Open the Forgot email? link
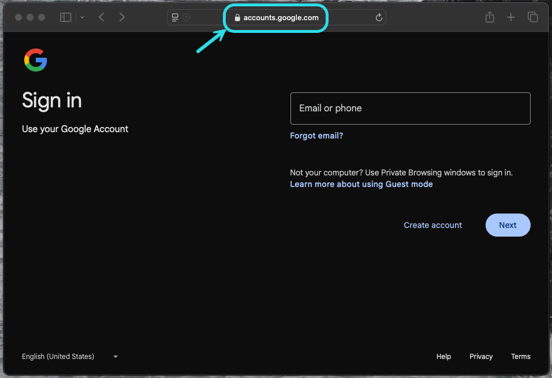The image size is (552, 378). [316, 136]
